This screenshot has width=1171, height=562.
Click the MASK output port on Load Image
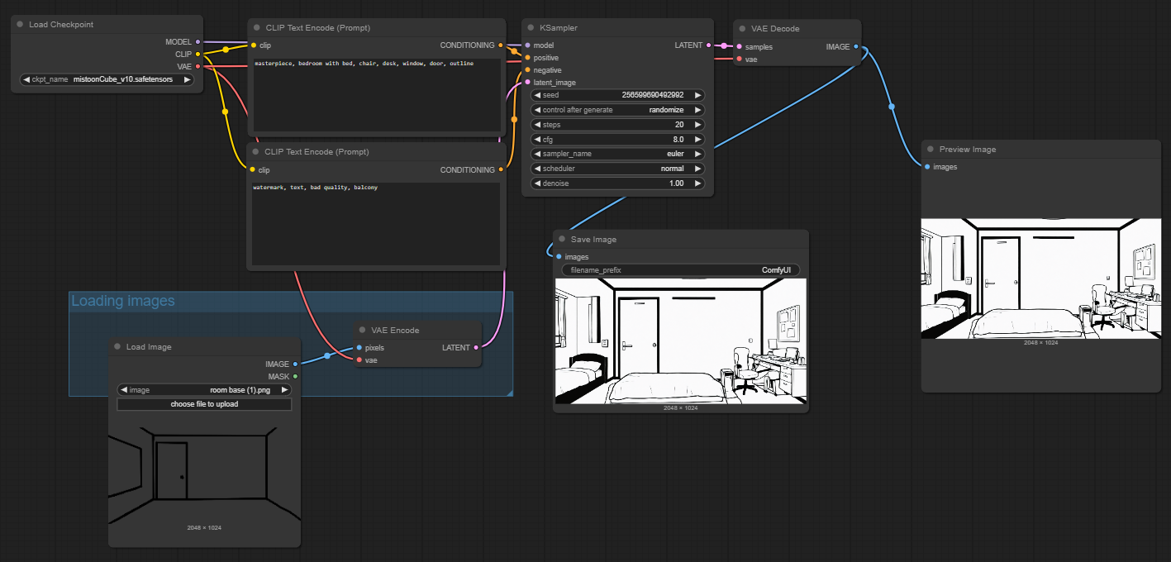coord(295,377)
